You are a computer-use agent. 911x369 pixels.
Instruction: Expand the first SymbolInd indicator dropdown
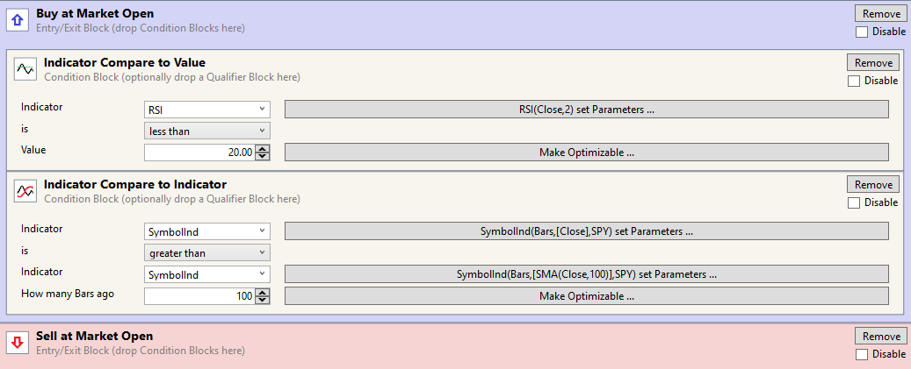(x=206, y=231)
